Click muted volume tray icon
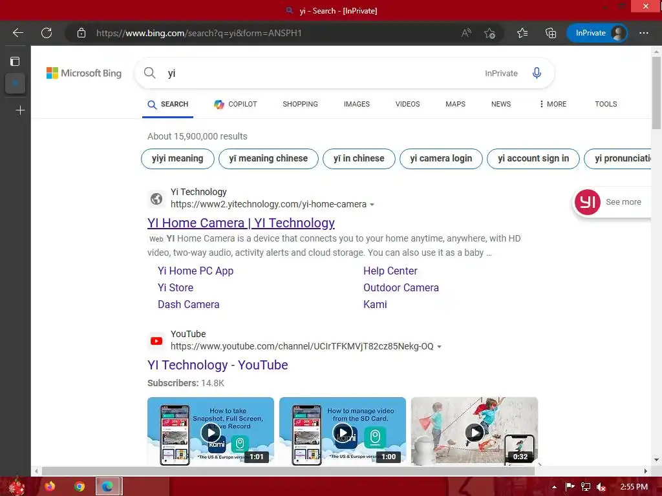The image size is (662, 496). (x=601, y=487)
